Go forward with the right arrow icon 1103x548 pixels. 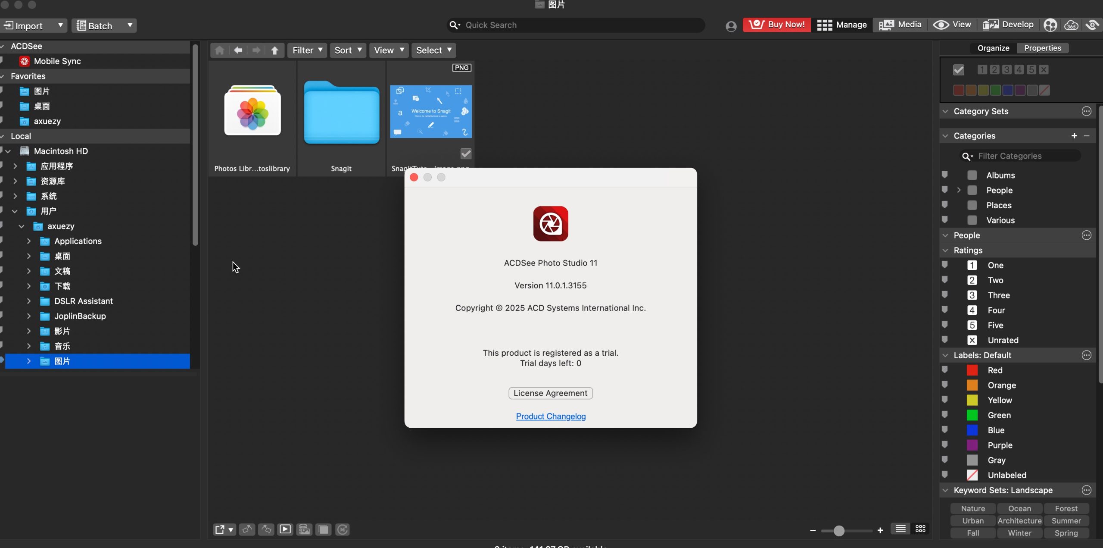click(x=256, y=50)
